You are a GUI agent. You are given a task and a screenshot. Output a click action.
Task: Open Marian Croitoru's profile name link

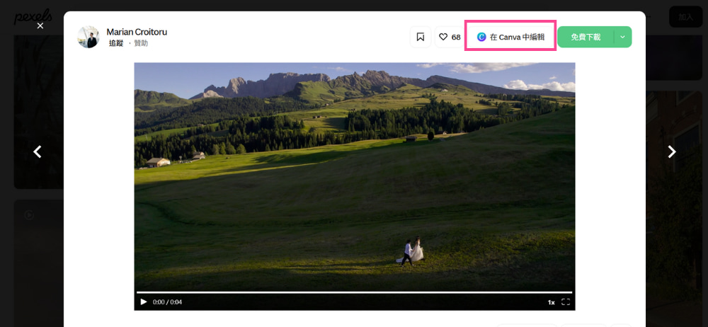(137, 32)
